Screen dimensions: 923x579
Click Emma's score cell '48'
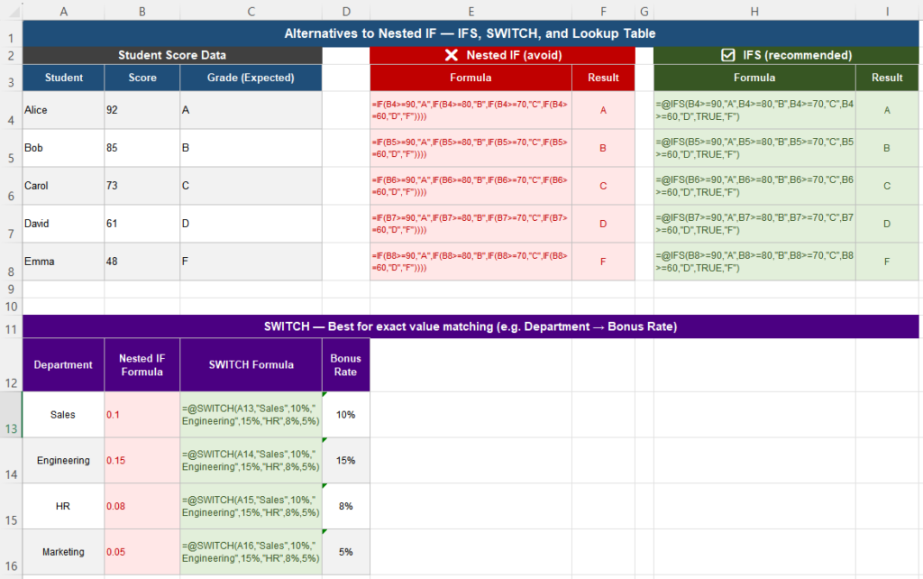[142, 262]
